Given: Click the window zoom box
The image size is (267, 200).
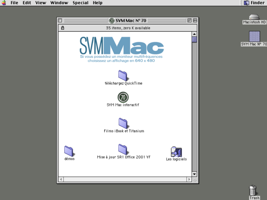Looking at the screenshot, I should (x=189, y=20).
